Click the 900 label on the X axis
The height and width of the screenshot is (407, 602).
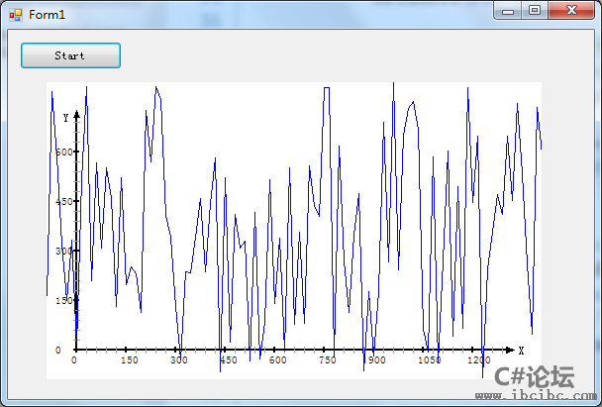[x=376, y=360]
